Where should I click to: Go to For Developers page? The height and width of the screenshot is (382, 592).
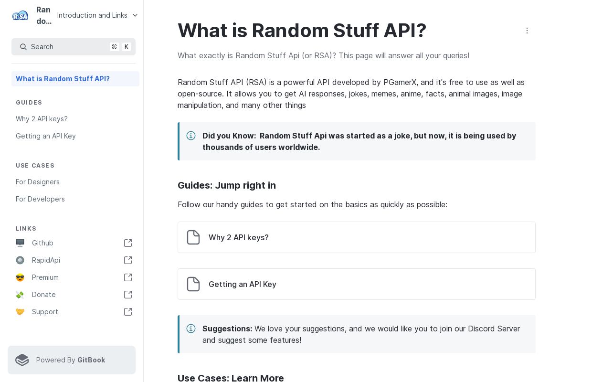(x=40, y=199)
